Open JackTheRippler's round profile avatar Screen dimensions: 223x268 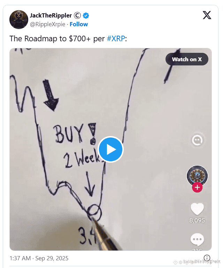19,20
